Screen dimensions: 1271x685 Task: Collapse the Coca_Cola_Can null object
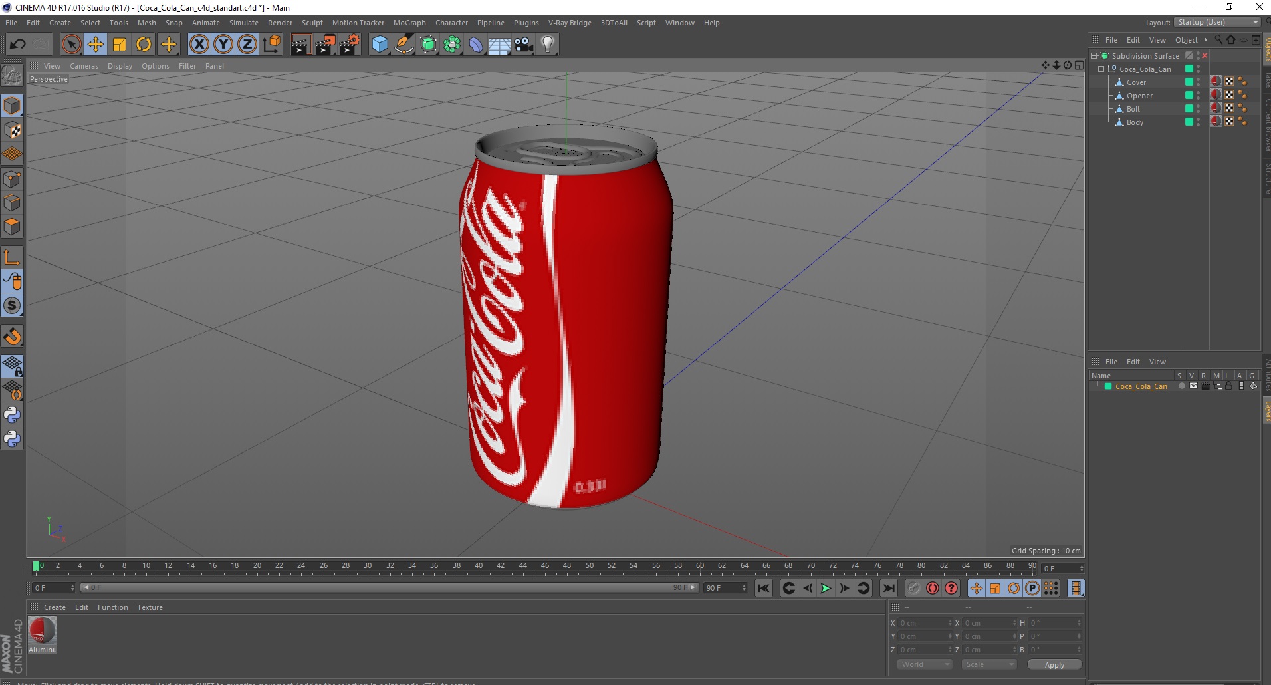(x=1101, y=68)
